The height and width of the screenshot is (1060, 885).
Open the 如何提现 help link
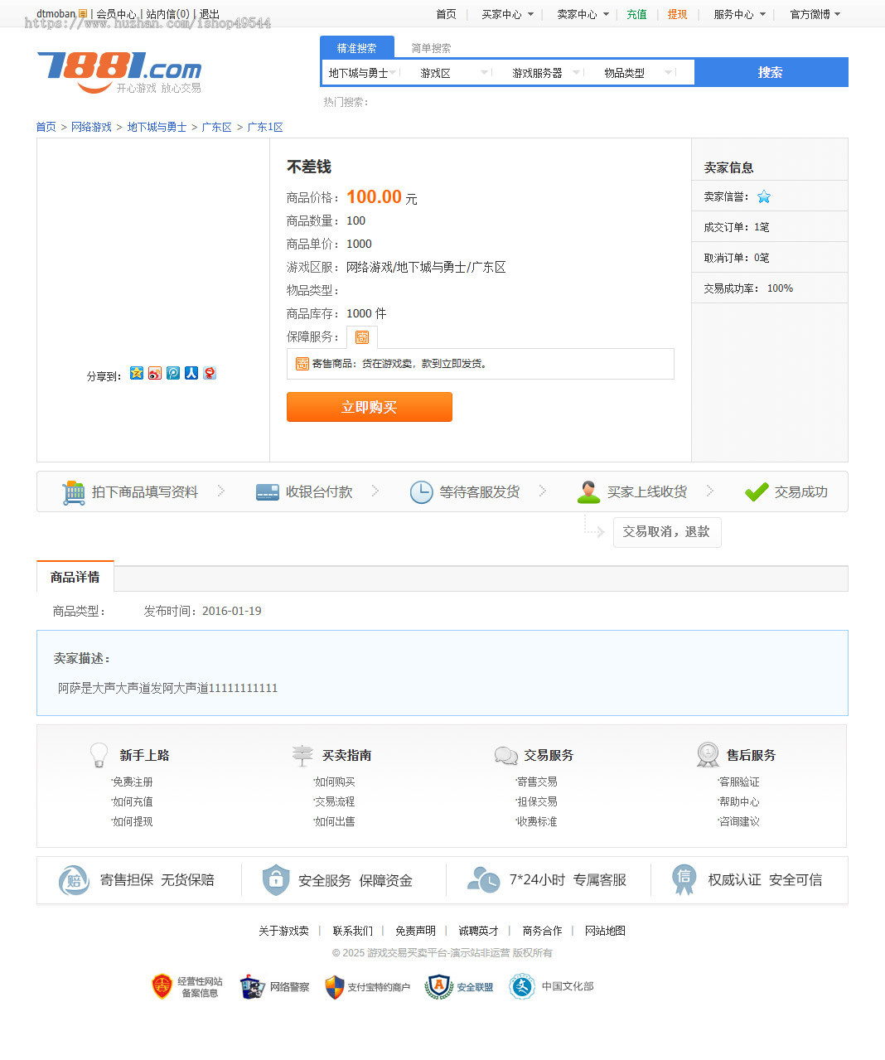coord(133,821)
